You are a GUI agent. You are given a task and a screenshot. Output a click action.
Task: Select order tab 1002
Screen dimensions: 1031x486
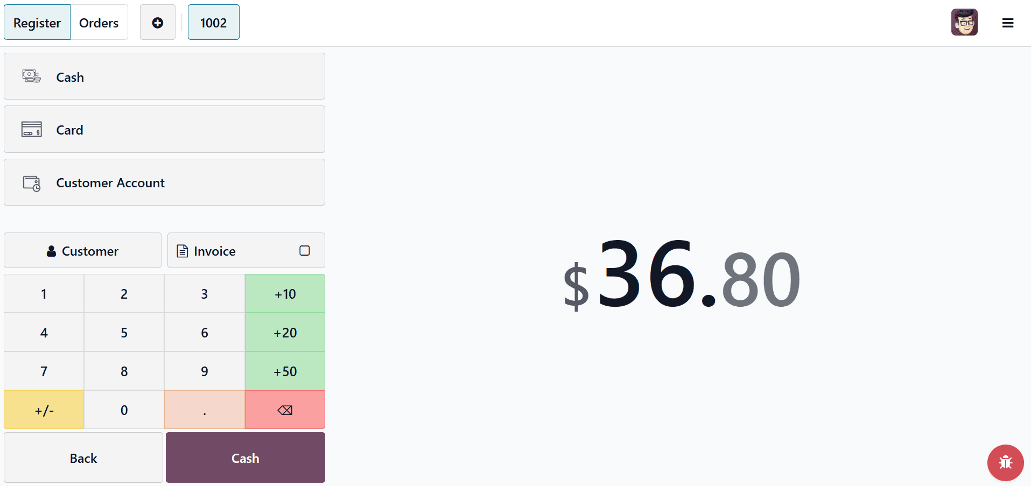(213, 22)
